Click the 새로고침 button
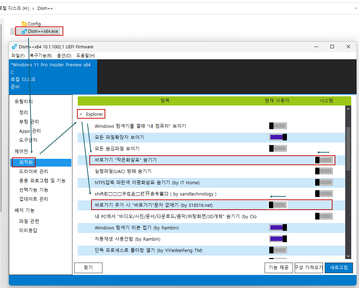Viewport: 359px width, 288px height. click(339, 268)
